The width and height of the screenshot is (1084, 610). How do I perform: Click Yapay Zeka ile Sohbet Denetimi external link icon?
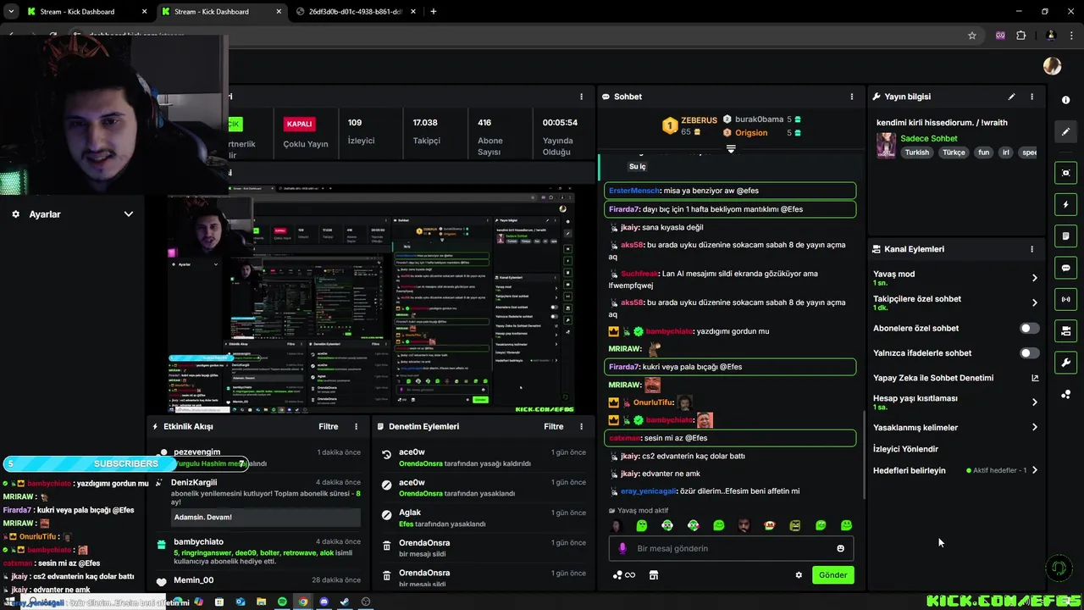1034,378
